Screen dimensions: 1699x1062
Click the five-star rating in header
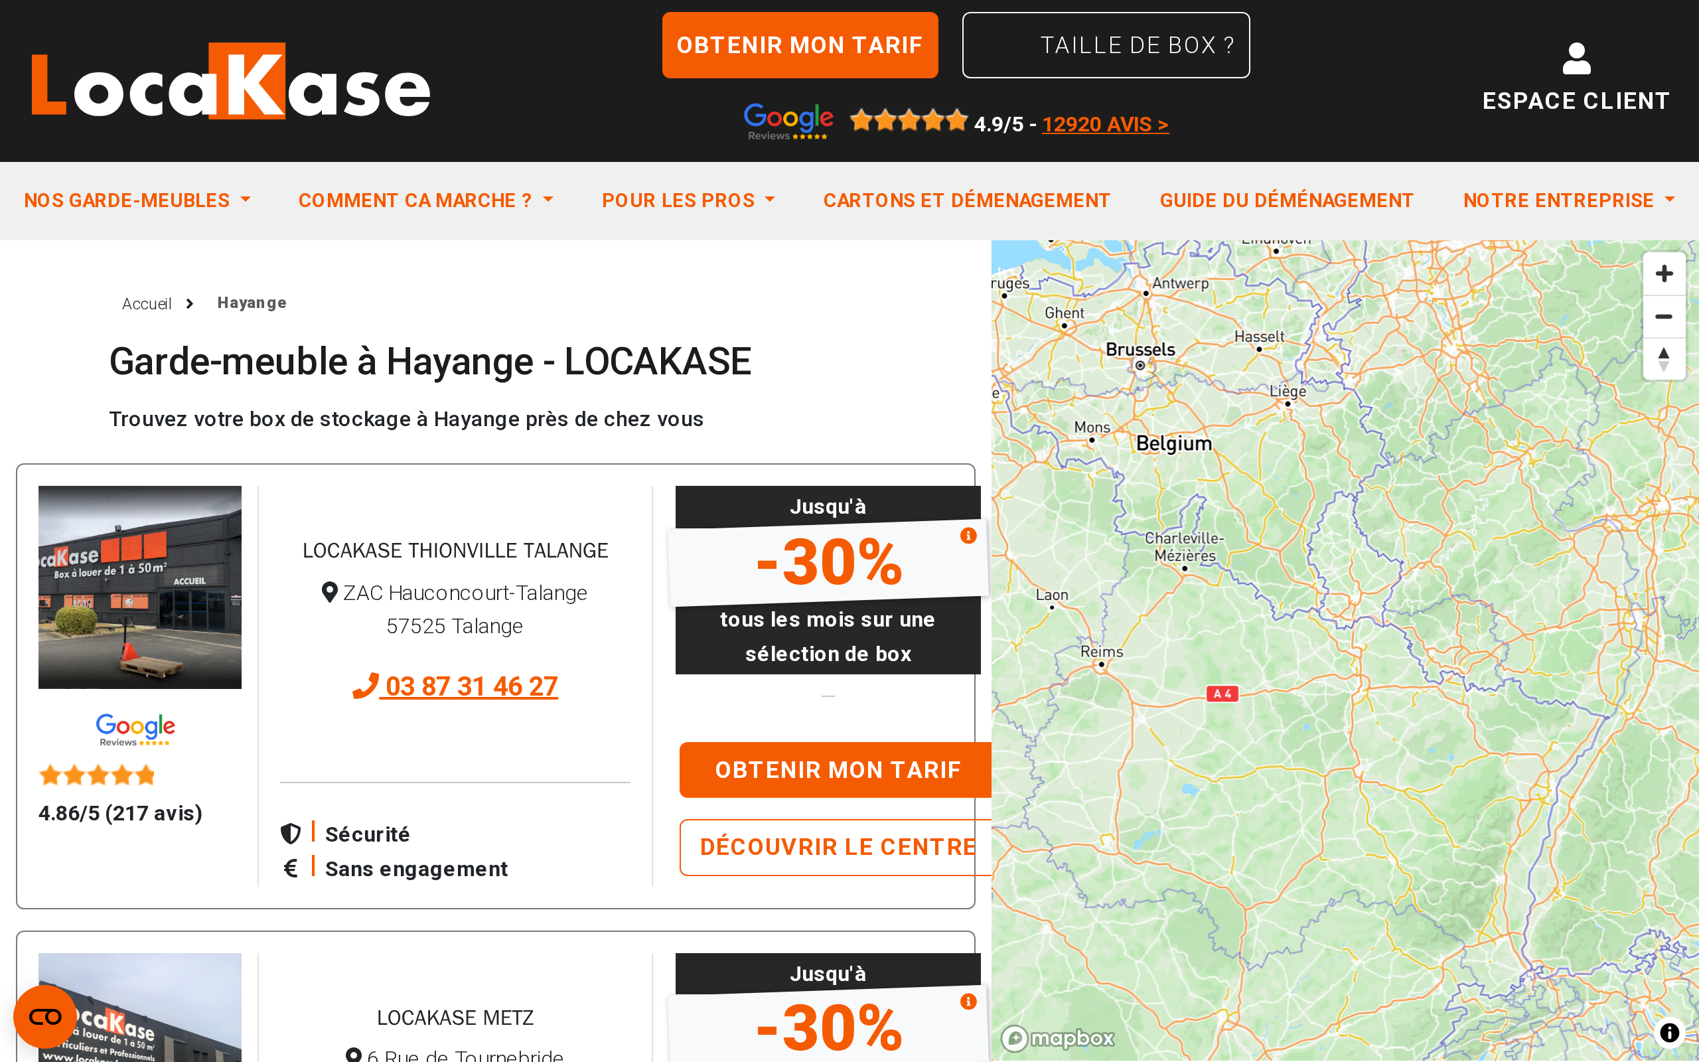coord(909,121)
